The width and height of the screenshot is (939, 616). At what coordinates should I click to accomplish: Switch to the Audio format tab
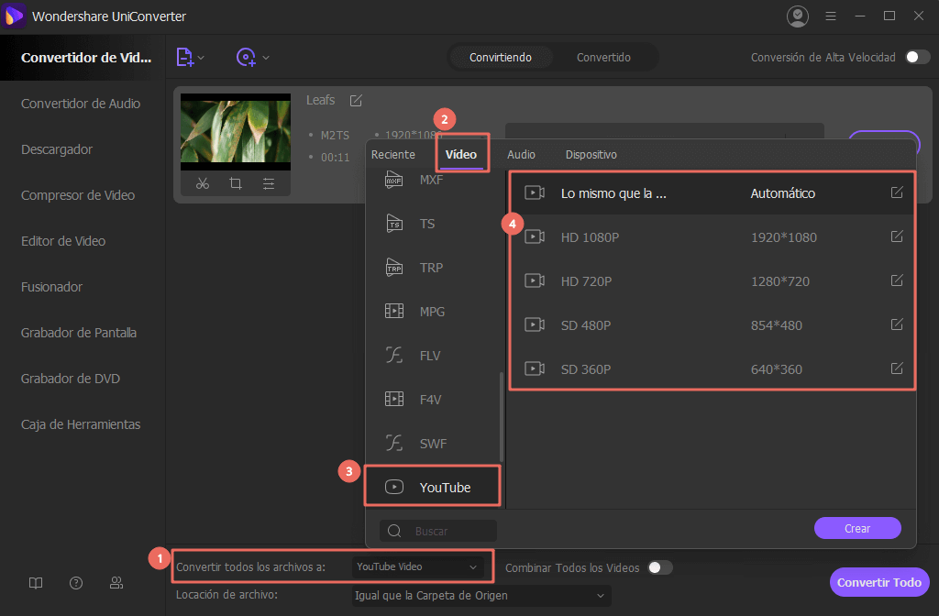click(521, 155)
